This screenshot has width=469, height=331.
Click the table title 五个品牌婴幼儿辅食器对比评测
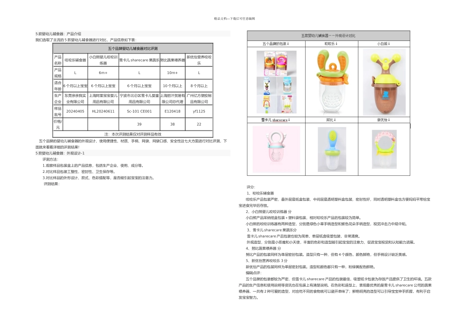[x=133, y=48]
